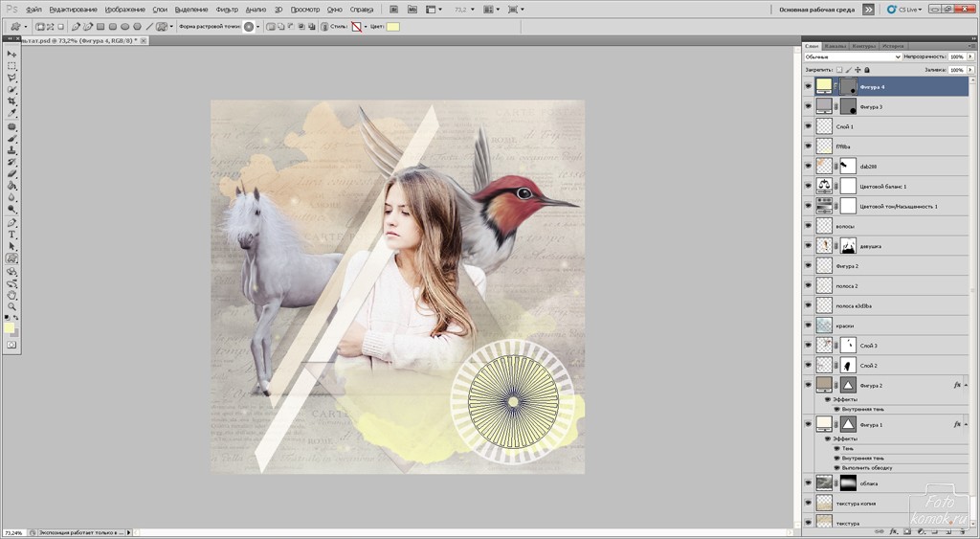980x539 pixels.
Task: Pick the Line shape tool in options bar
Action: [149, 27]
